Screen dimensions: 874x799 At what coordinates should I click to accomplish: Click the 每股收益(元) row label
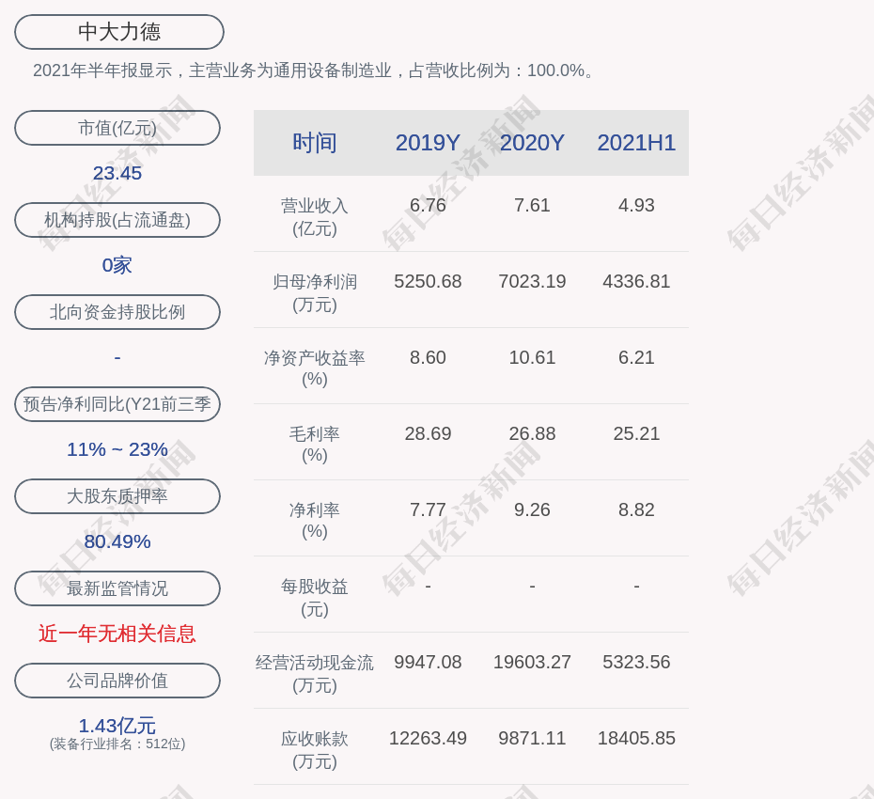pos(315,598)
